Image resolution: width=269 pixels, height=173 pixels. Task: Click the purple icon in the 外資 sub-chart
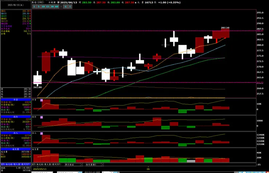[x=41, y=100]
